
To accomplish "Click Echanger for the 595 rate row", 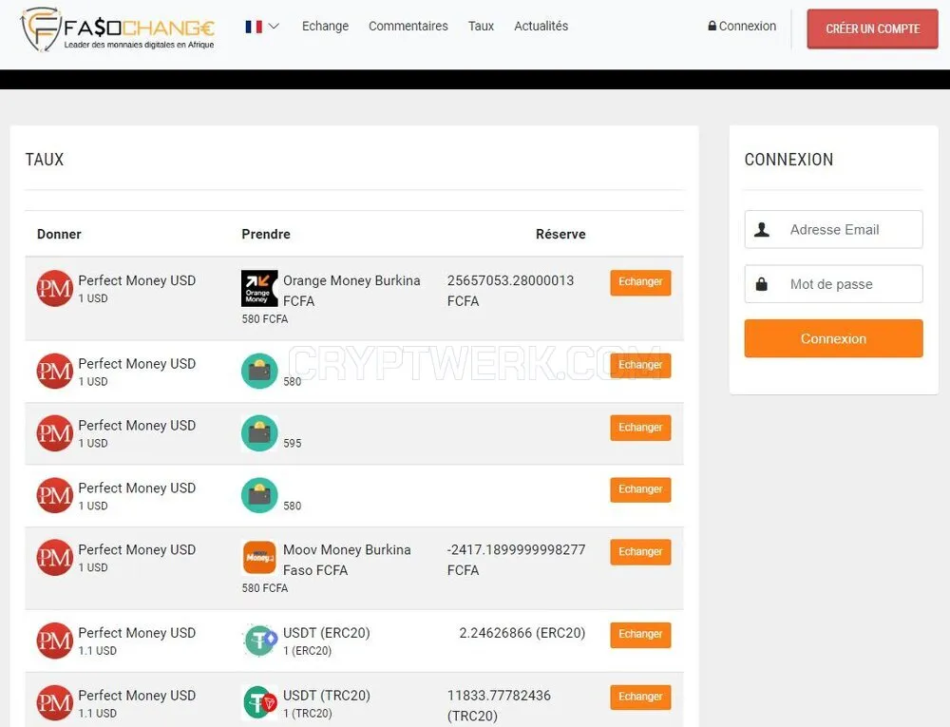I will 640,428.
